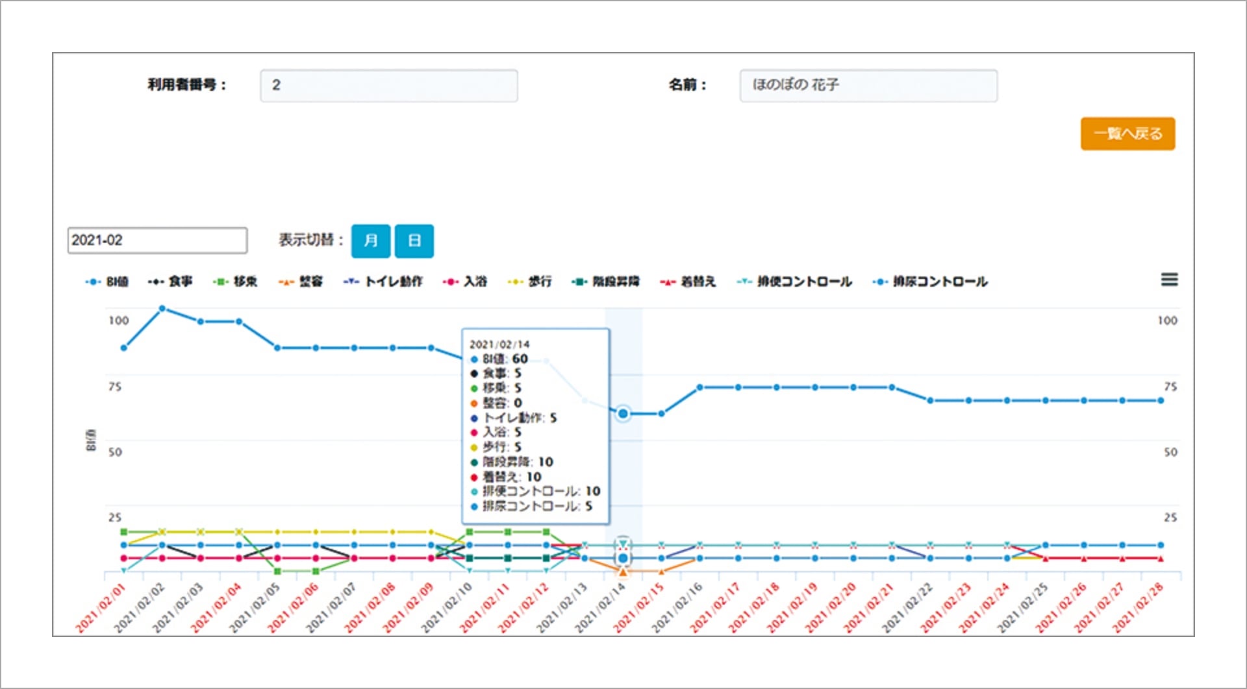The width and height of the screenshot is (1247, 689).
Task: Select highlighted BI data point at 2021/02/14
Action: point(623,413)
